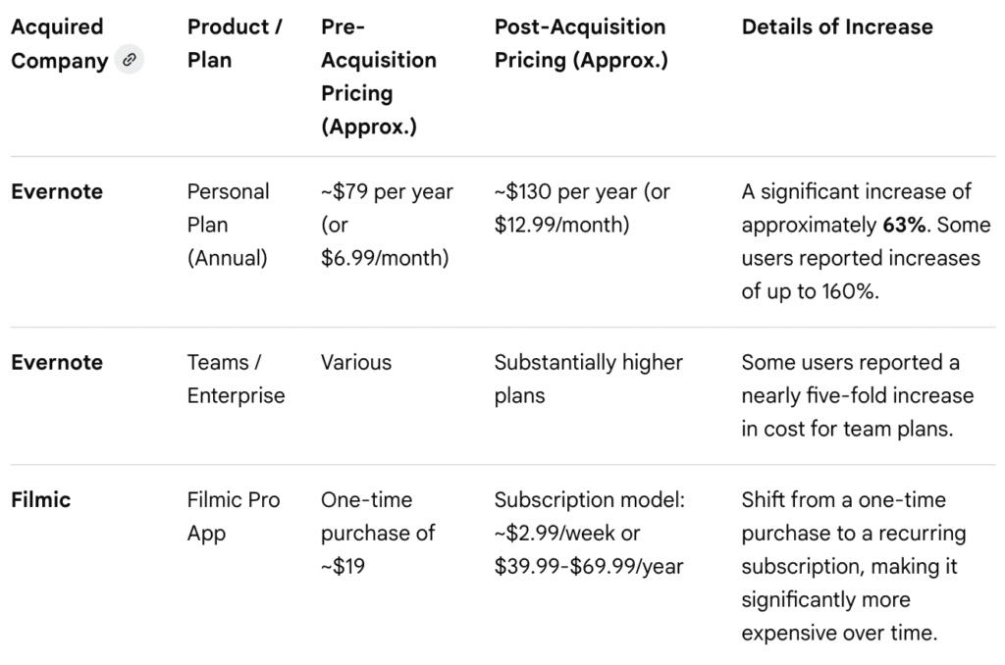Click the Product / Plan column header
The image size is (1005, 665).
pyautogui.click(x=234, y=43)
